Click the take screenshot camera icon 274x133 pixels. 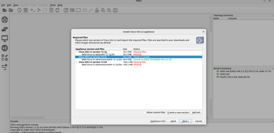[x=115, y=10]
